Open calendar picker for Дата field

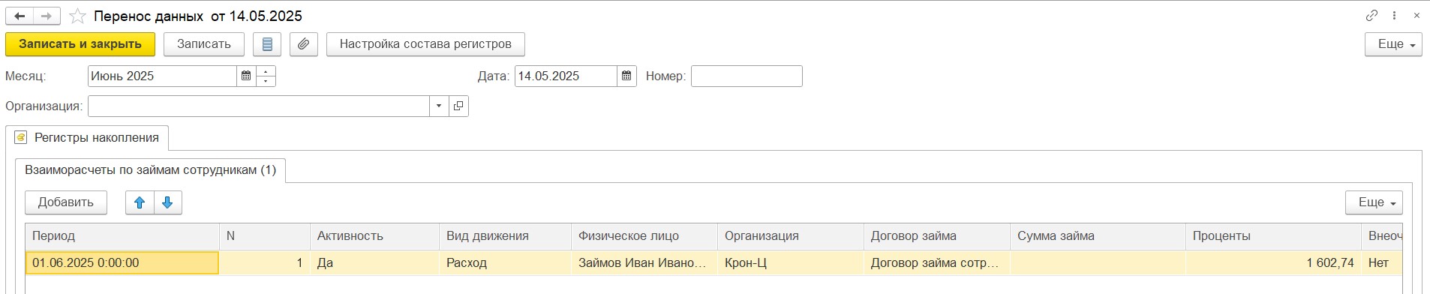tap(626, 76)
